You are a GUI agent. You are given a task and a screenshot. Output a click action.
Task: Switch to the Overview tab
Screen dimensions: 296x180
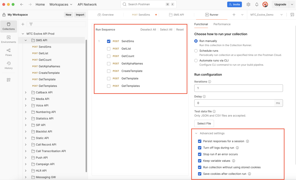[106, 15]
